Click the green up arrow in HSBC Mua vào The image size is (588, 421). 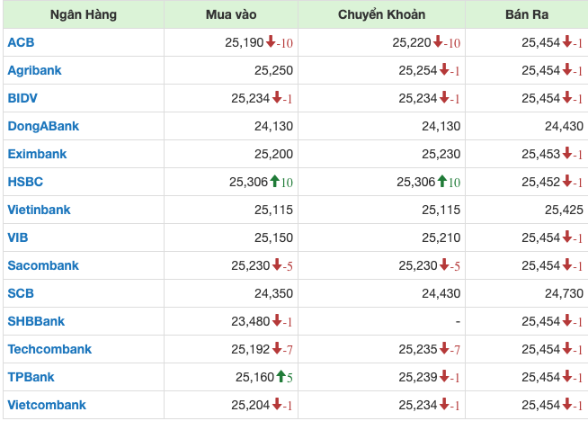point(275,182)
